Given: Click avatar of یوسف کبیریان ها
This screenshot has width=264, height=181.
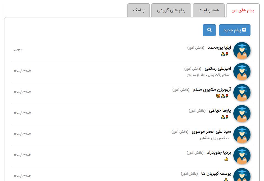Looking at the screenshot, I should (x=242, y=174).
